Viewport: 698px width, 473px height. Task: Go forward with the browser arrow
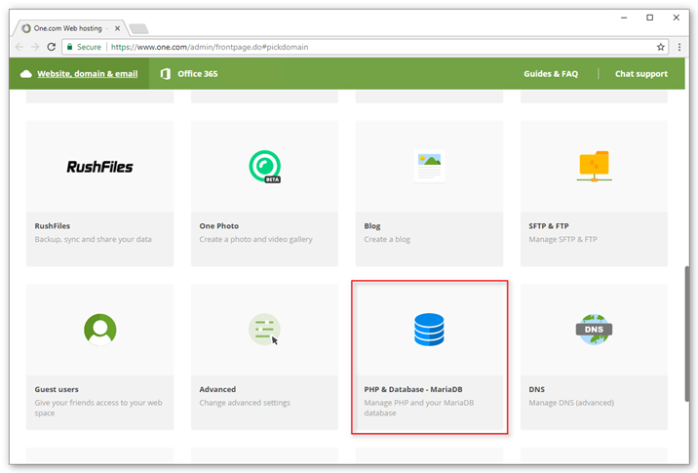coord(35,47)
